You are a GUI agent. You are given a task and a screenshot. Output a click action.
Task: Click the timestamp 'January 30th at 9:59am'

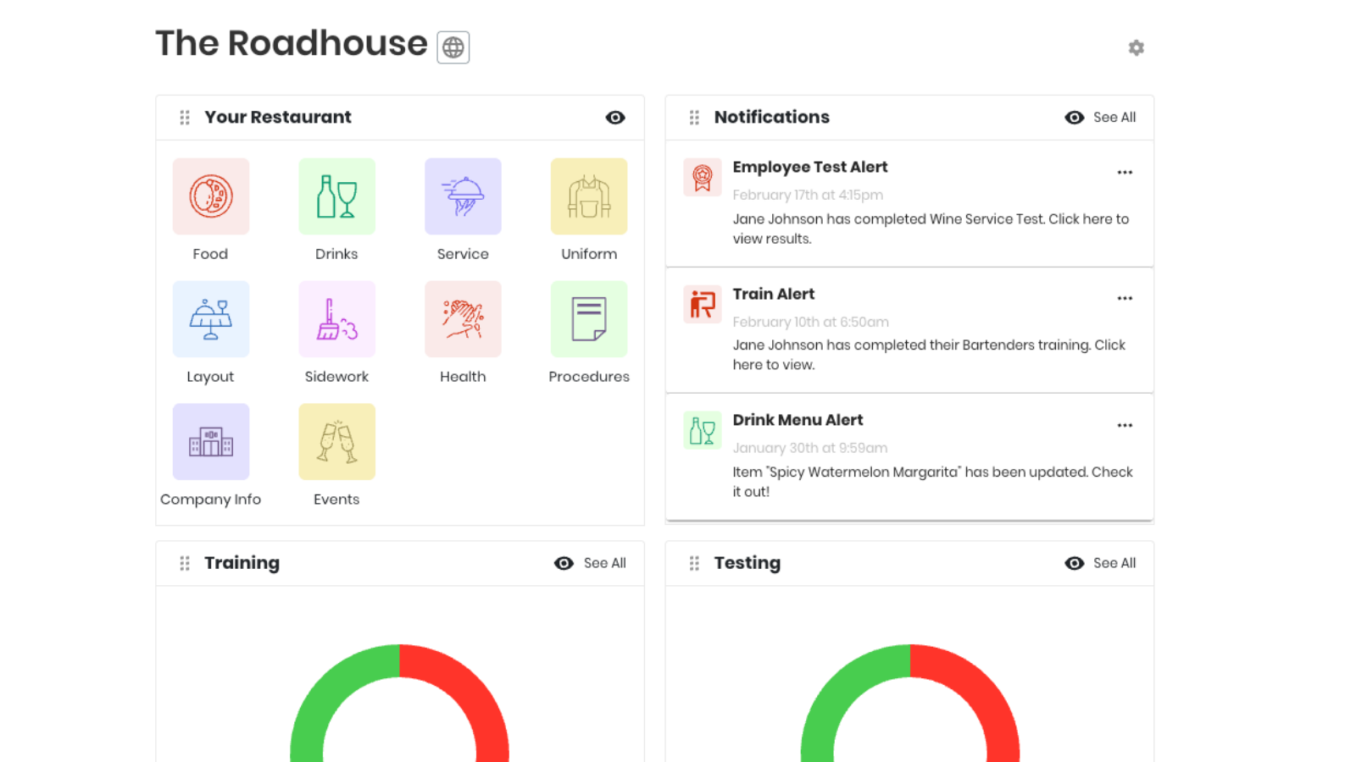(x=810, y=448)
